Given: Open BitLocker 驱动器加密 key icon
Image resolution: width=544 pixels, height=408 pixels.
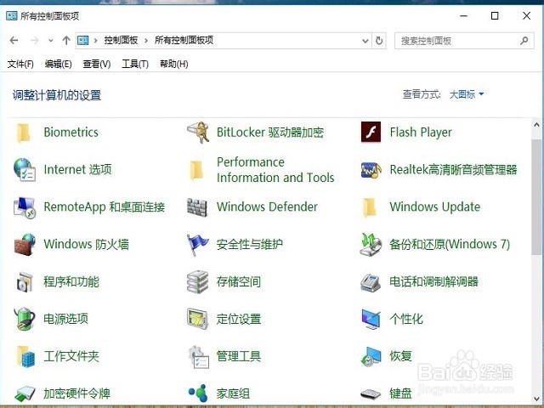Looking at the screenshot, I should pyautogui.click(x=198, y=133).
